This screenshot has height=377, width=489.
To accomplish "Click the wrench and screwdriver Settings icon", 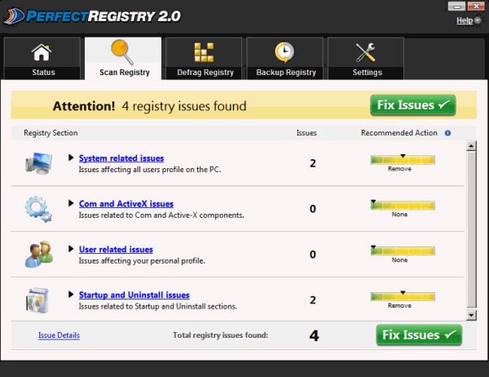I will [x=365, y=52].
